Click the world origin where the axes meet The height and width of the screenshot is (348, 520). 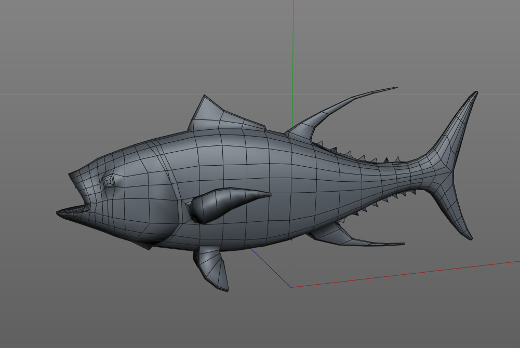point(291,287)
